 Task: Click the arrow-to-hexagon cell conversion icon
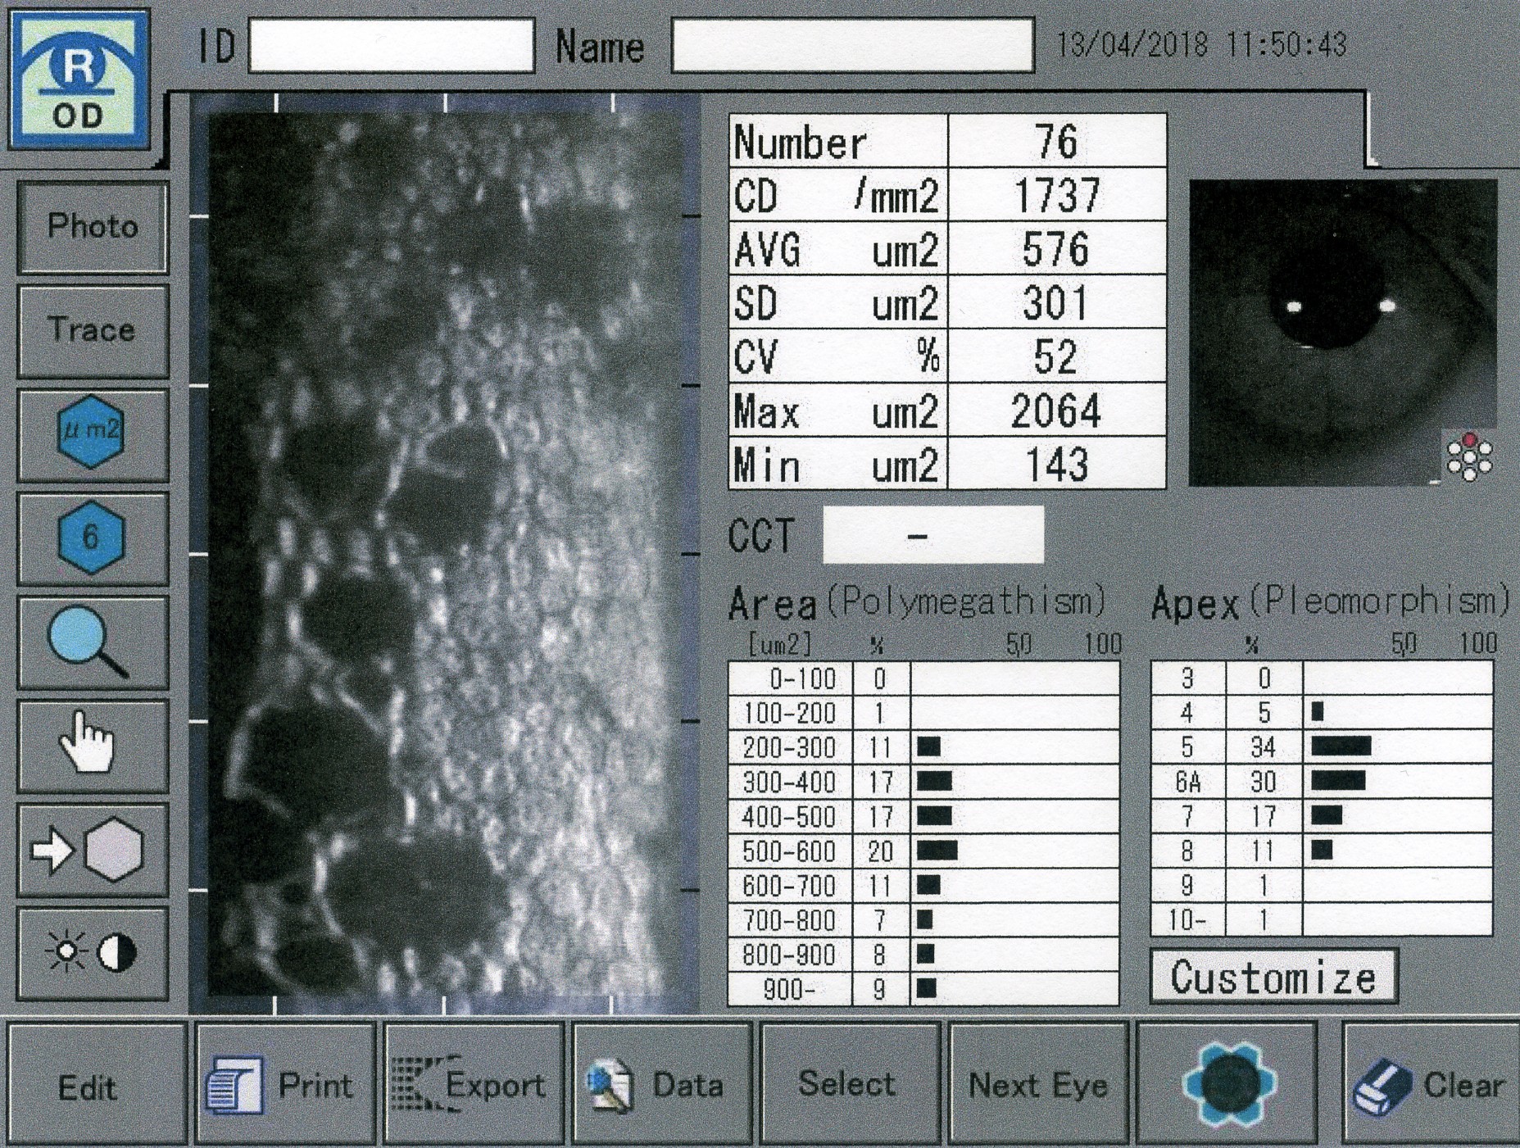(x=92, y=850)
